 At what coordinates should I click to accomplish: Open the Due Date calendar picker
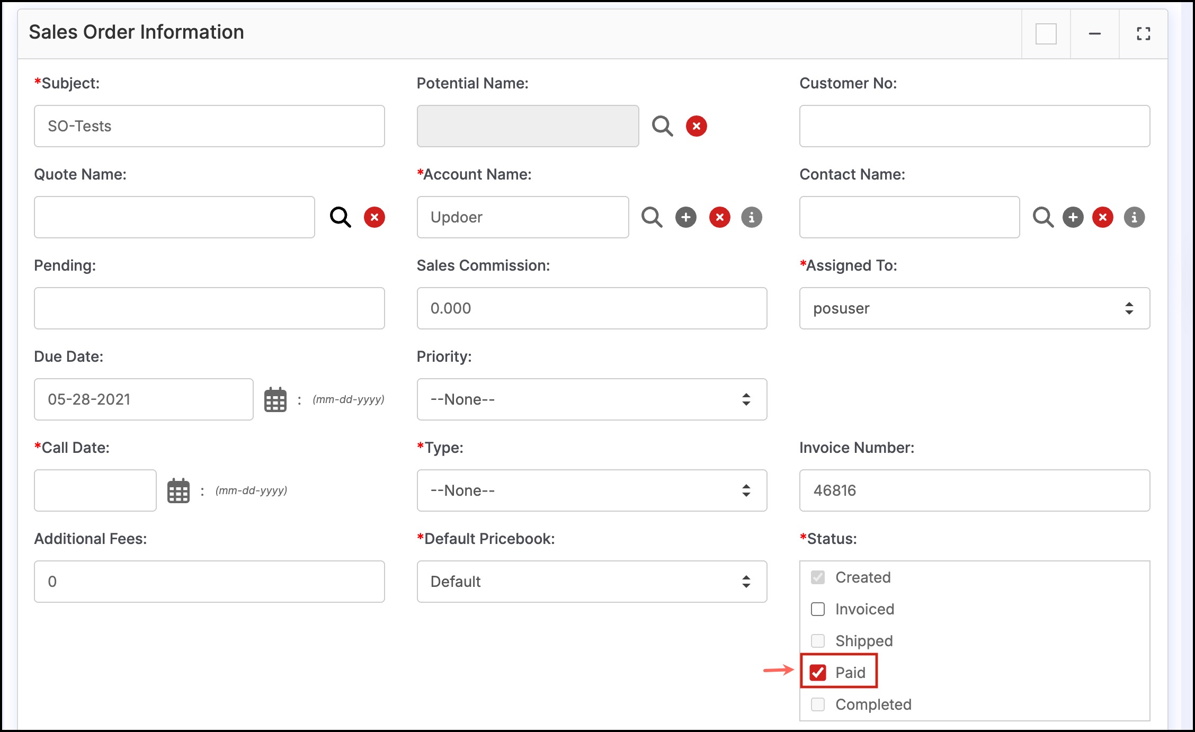pyautogui.click(x=275, y=399)
